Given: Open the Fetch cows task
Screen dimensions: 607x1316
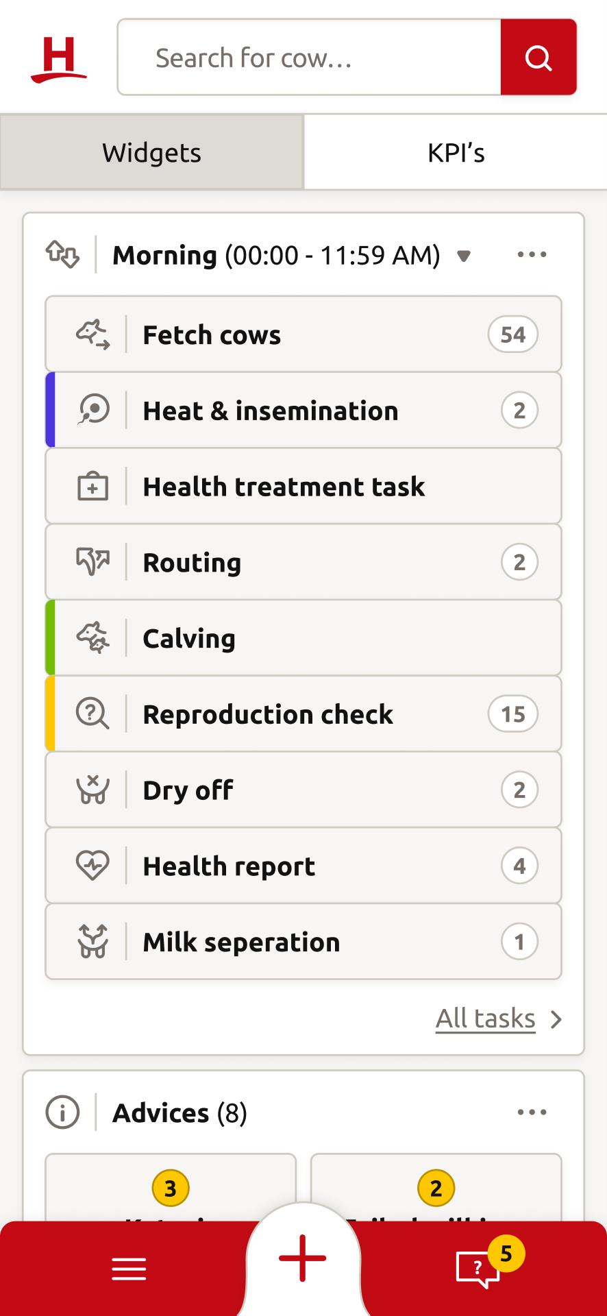Looking at the screenshot, I should [303, 334].
